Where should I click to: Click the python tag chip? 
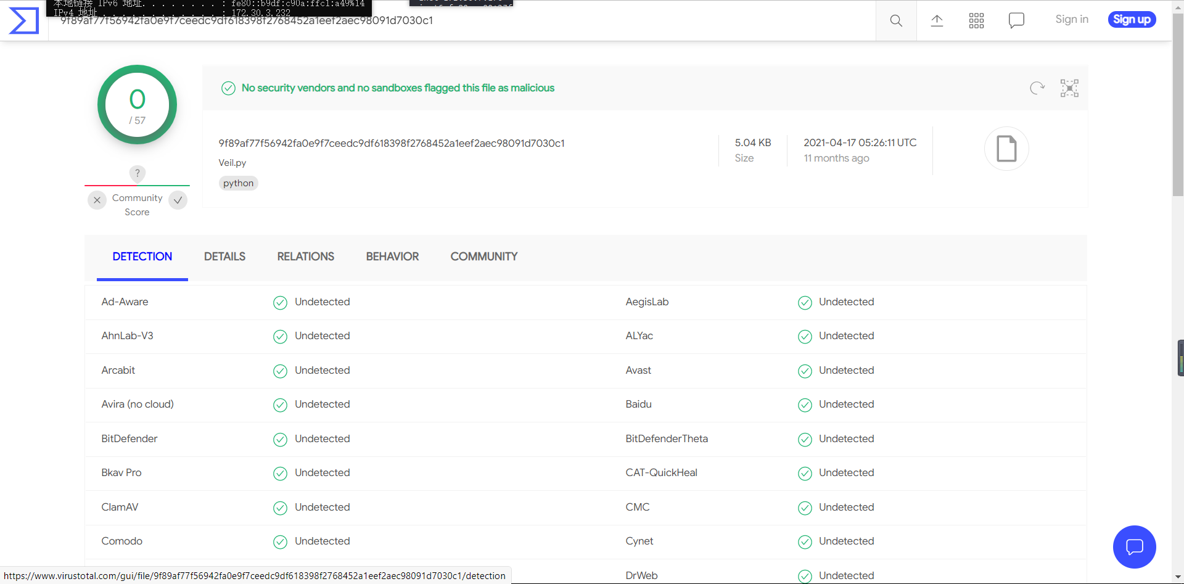(238, 183)
